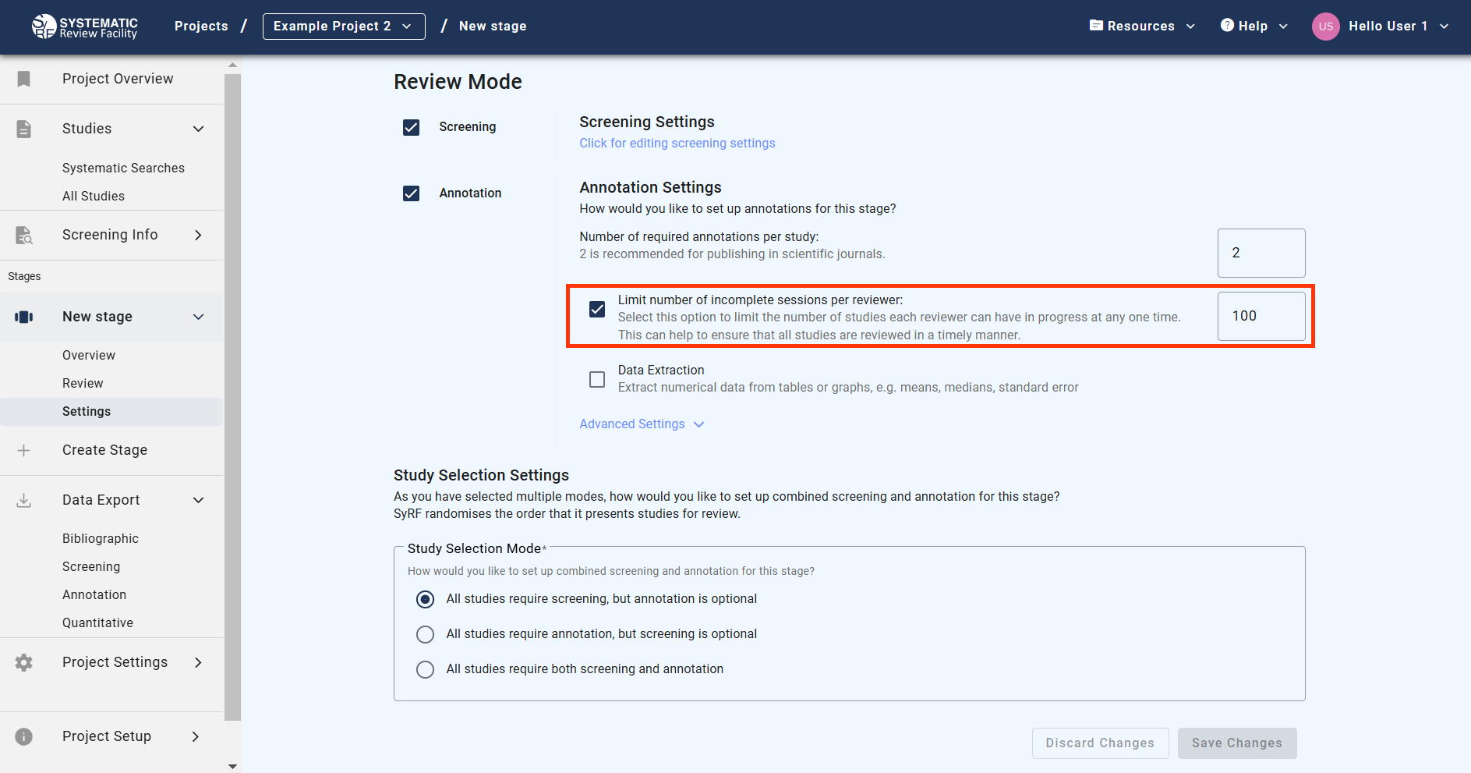Click the Project Settings gear icon
1471x773 pixels.
(24, 662)
